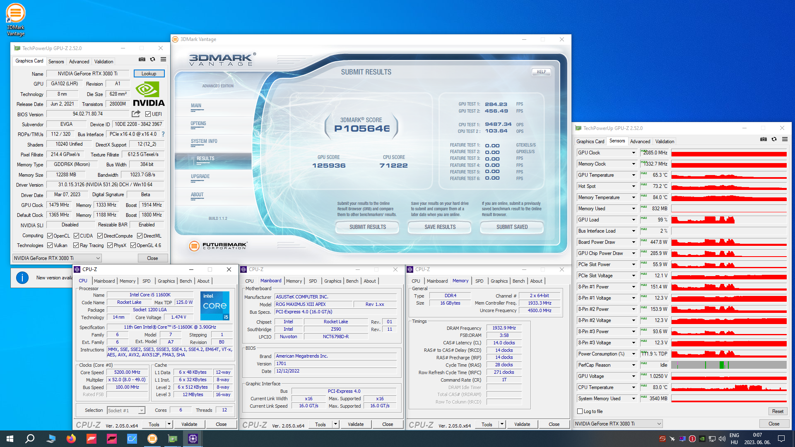
Task: Open System Info in 3DMark Vantage
Action: coord(204,141)
